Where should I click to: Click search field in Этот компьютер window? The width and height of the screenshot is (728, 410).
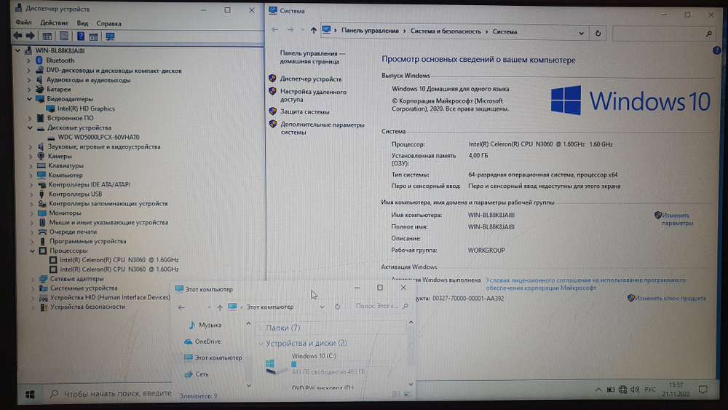click(381, 306)
